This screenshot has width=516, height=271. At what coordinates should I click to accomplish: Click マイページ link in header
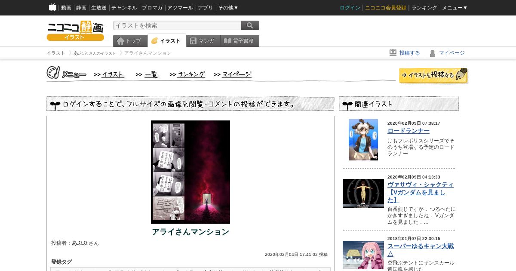coord(452,53)
